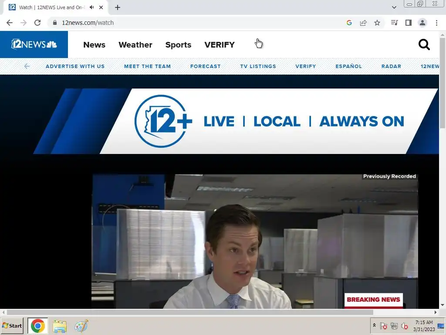Expand the tab search chevron
This screenshot has width=446, height=335.
coord(394,7)
